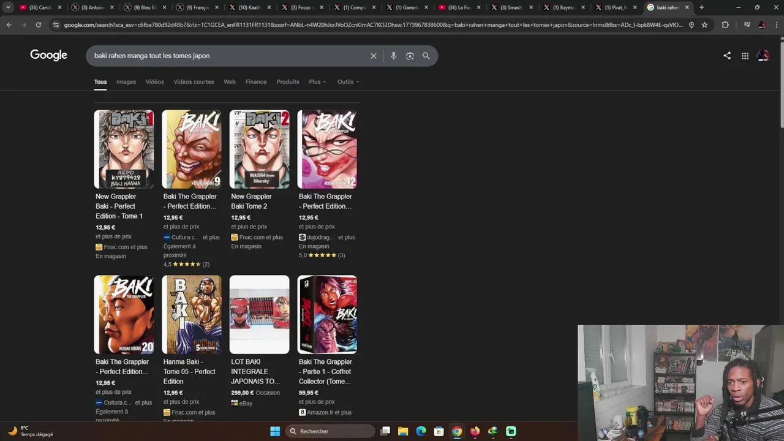The width and height of the screenshot is (784, 441).
Task: Open Windows Start menu
Action: (275, 431)
